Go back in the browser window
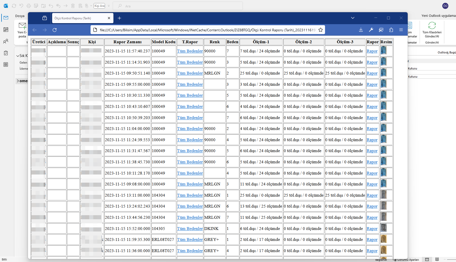This screenshot has width=456, height=262. 35,30
